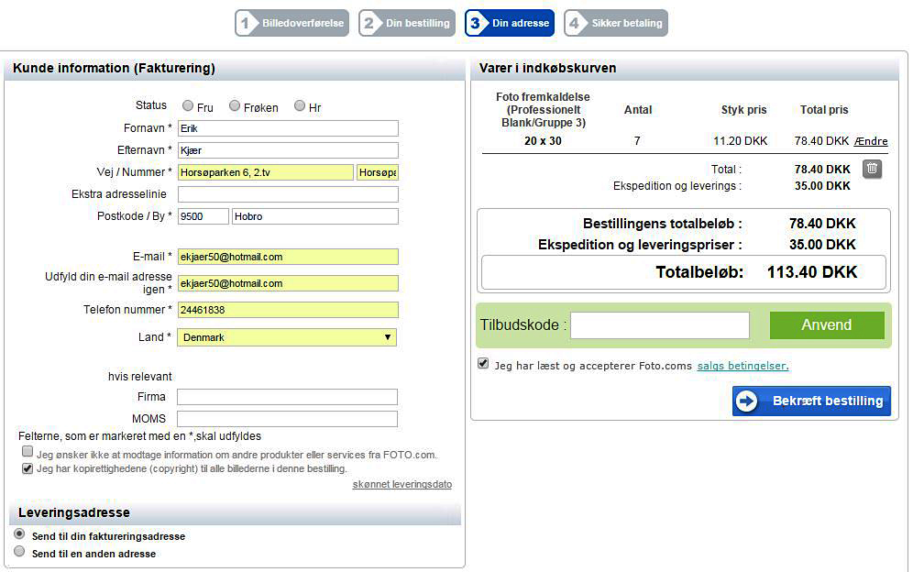This screenshot has height=572, width=913.
Task: Select the Frøken status option
Action: (x=235, y=106)
